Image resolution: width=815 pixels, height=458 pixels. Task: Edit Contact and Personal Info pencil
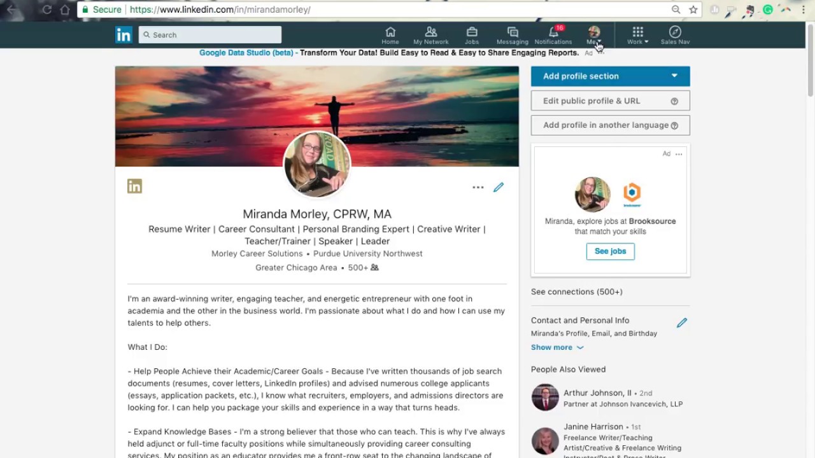682,323
